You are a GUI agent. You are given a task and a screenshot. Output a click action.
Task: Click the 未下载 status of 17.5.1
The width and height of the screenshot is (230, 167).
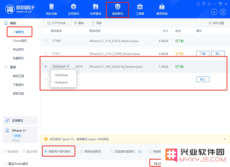[179, 54]
